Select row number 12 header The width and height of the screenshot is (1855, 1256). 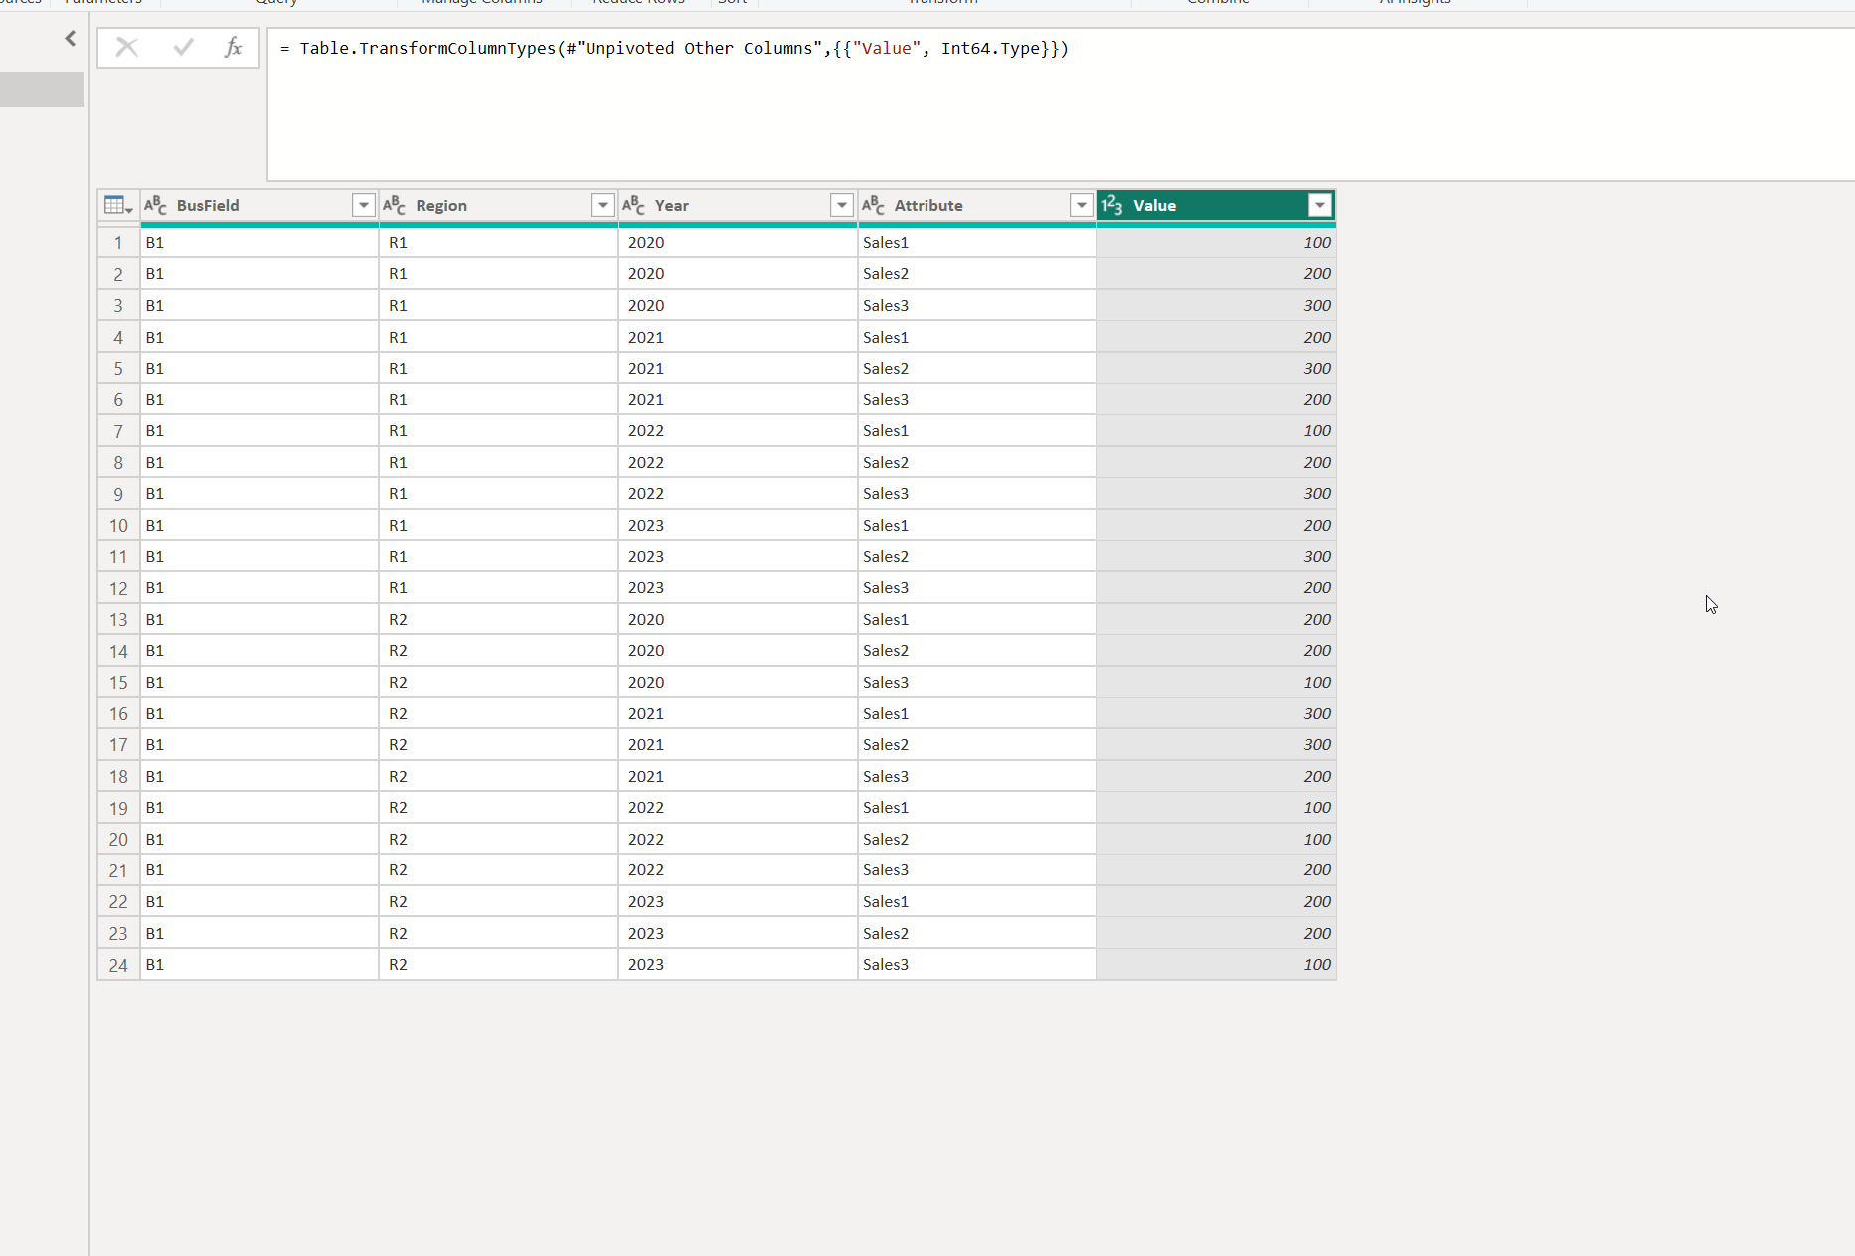tap(118, 588)
